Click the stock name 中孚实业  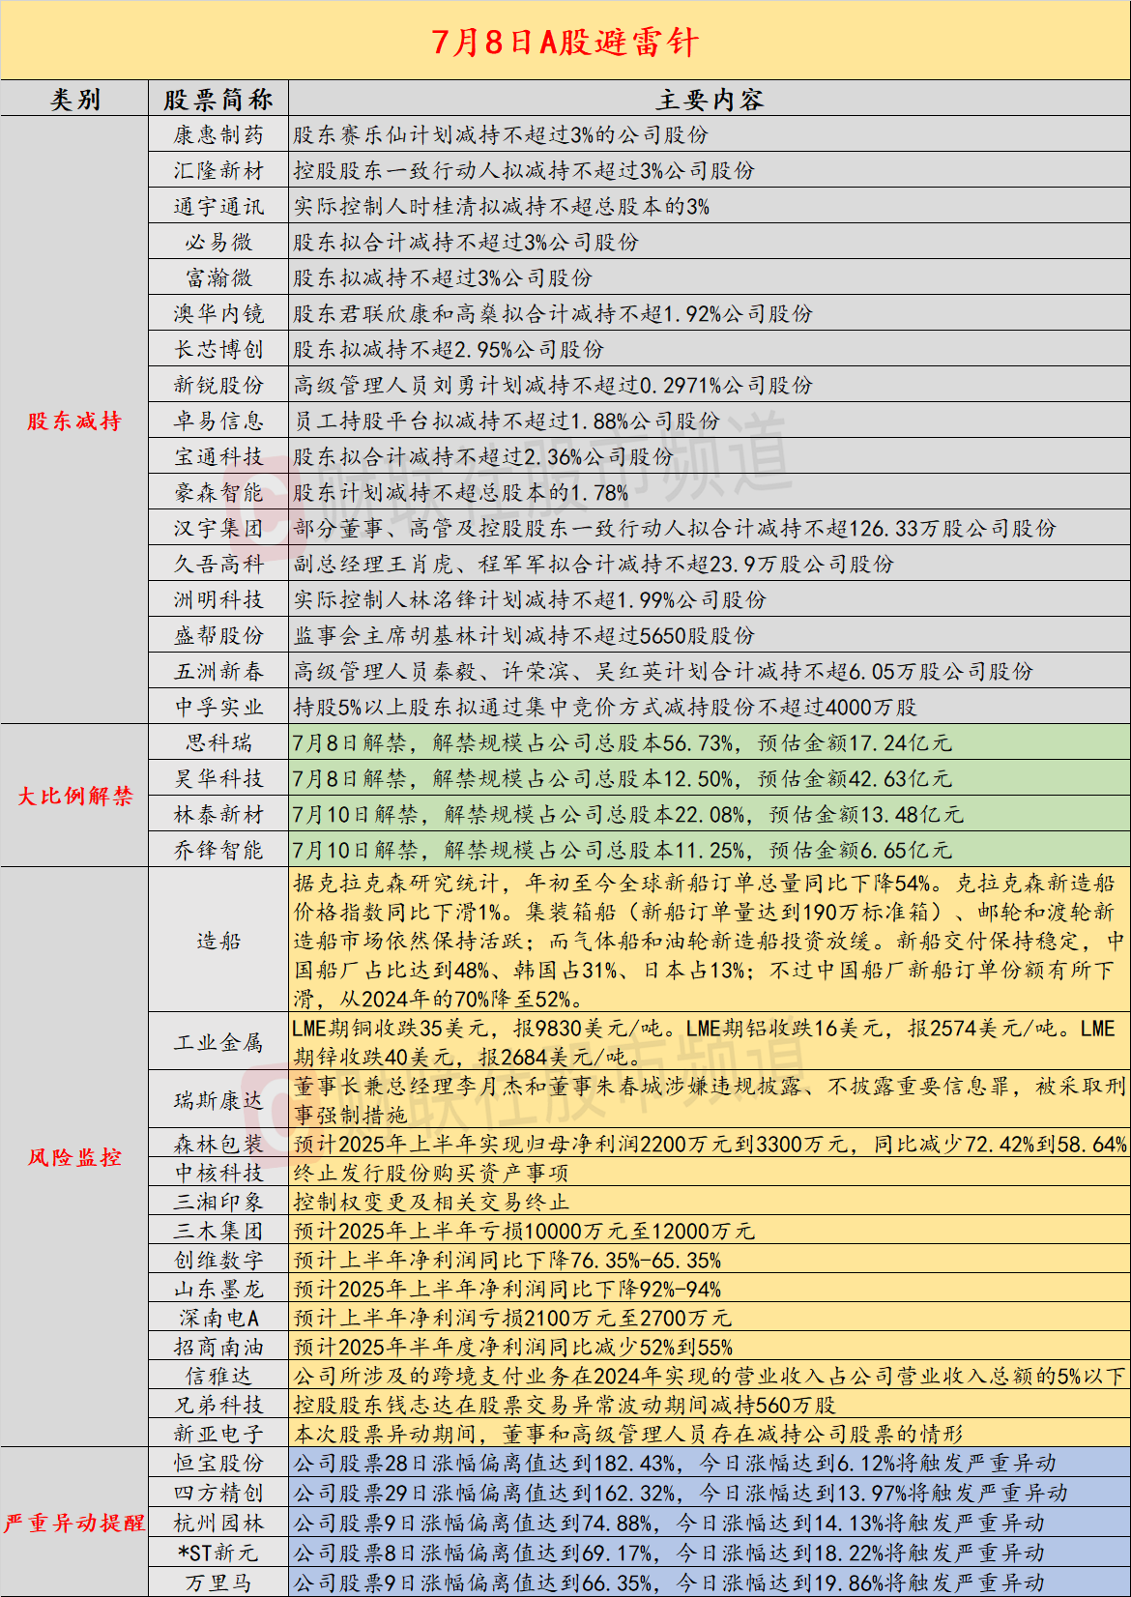point(218,708)
